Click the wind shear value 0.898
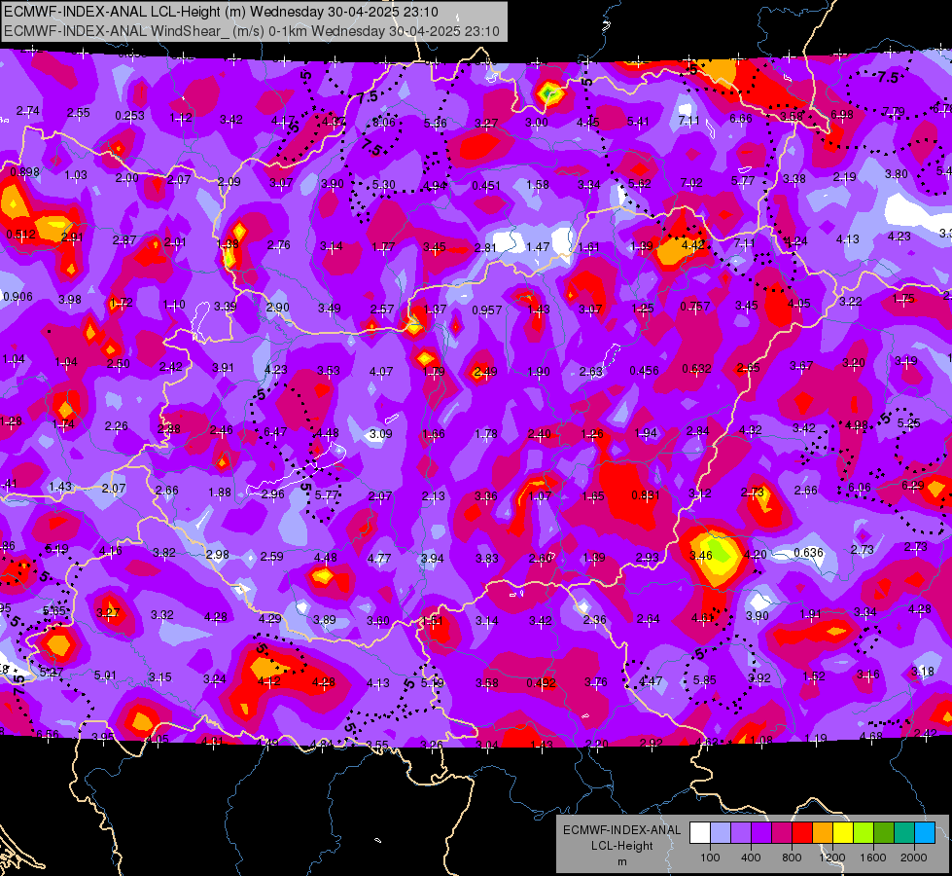The image size is (952, 876). [x=25, y=172]
